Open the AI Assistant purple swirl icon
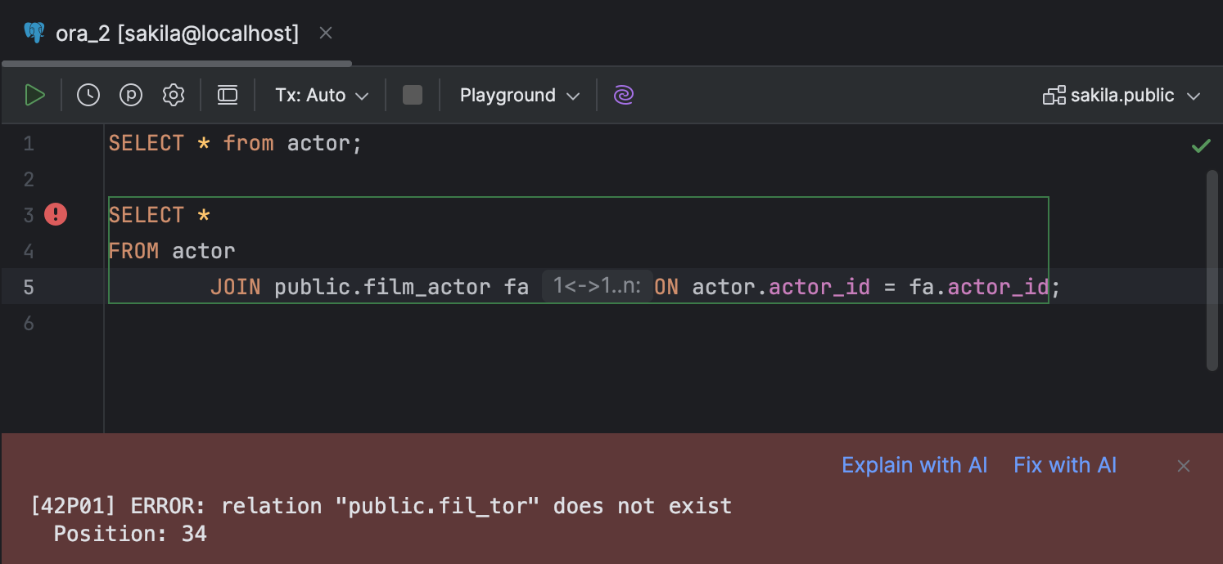 pyautogui.click(x=623, y=95)
